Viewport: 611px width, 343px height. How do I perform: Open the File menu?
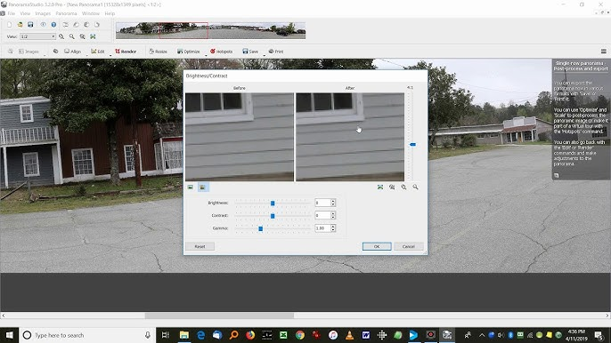point(12,13)
